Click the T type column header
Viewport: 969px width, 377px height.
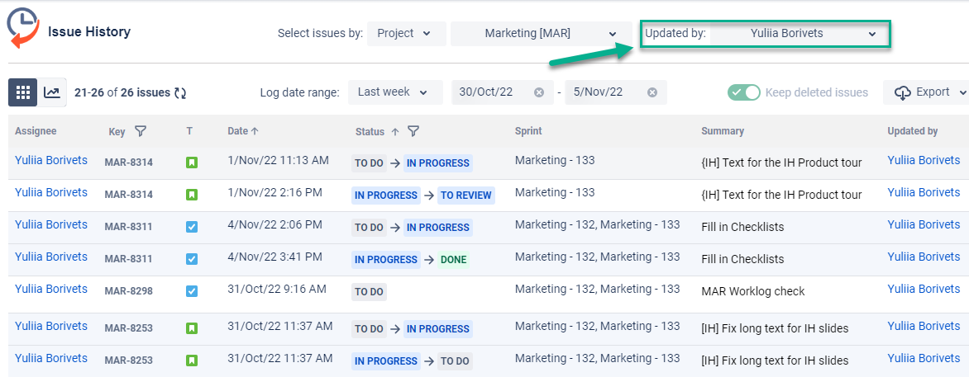point(189,131)
